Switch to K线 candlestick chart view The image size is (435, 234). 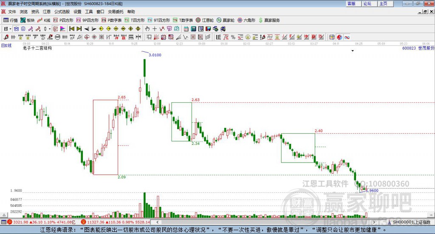44,20
